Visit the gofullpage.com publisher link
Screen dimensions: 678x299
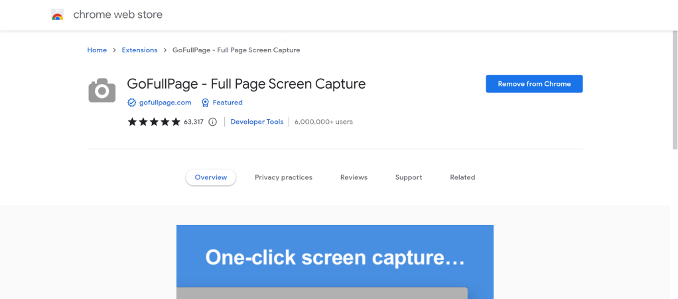[x=165, y=103]
